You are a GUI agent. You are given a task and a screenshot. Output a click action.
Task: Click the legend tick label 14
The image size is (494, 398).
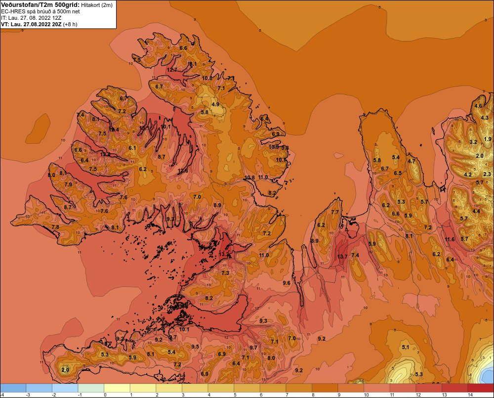tap(470, 395)
